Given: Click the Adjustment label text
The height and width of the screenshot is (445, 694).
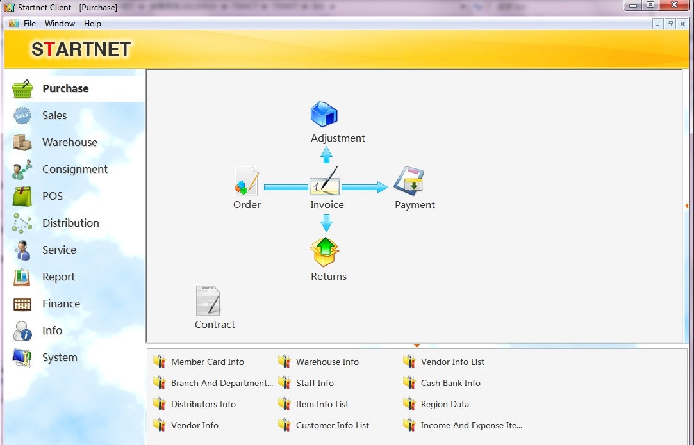Looking at the screenshot, I should point(338,138).
